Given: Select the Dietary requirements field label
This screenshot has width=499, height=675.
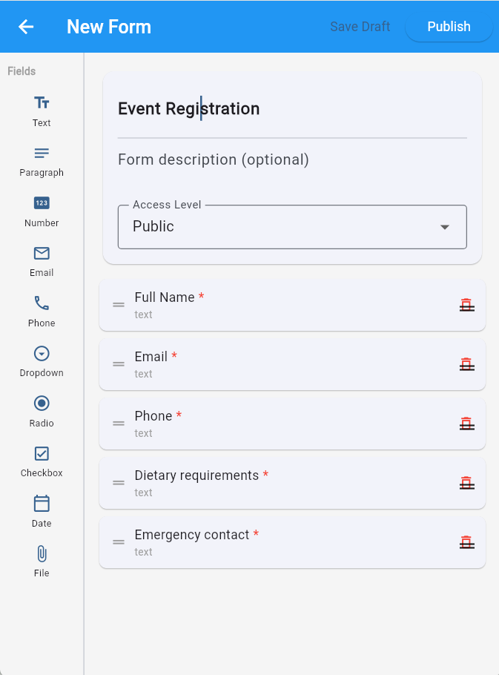Looking at the screenshot, I should pyautogui.click(x=196, y=475).
